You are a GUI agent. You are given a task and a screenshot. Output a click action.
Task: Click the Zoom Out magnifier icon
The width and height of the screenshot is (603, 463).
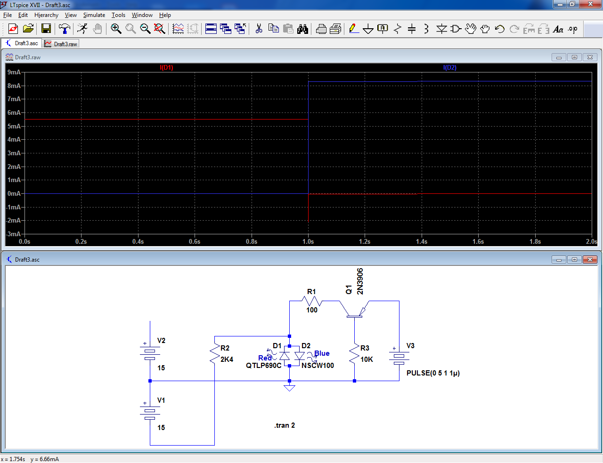(145, 29)
